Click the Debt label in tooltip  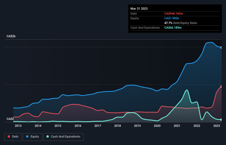pyautogui.click(x=134, y=14)
